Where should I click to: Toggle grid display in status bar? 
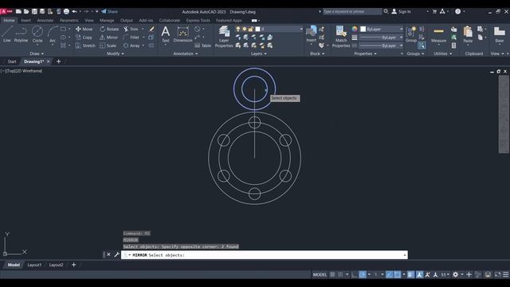(332, 274)
